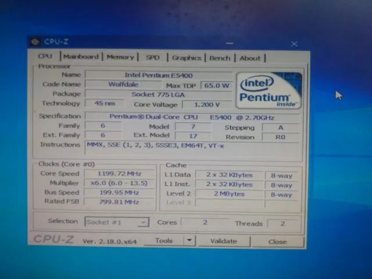Click the Core Speed value 1199.72 MHz
This screenshot has width=372, height=279.
coord(119,174)
